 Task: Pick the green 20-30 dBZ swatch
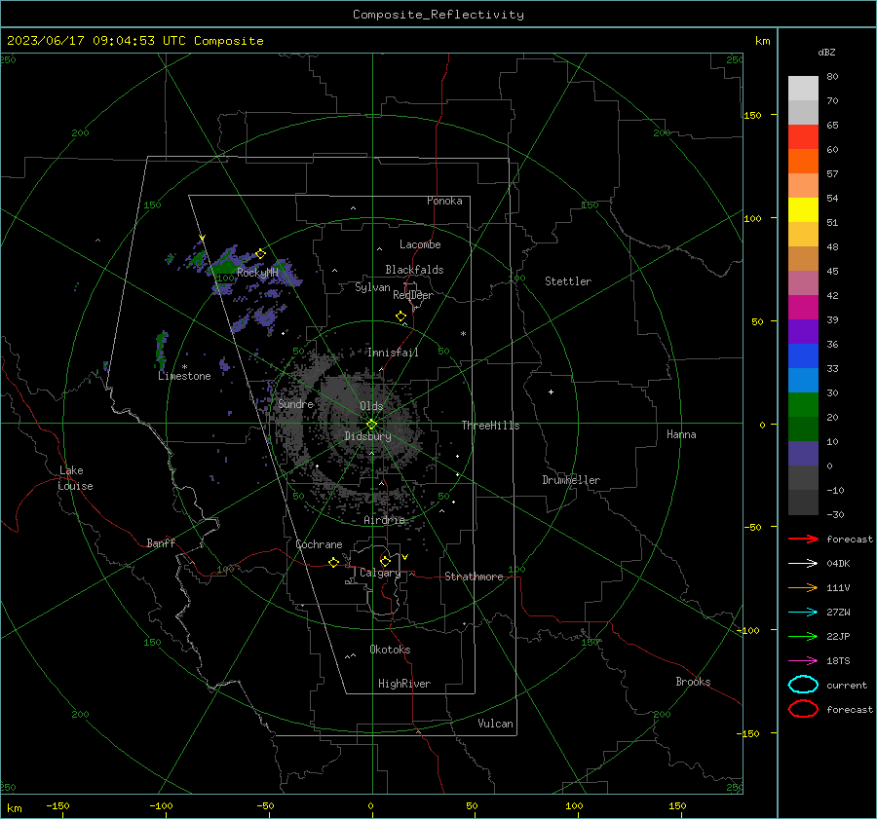[803, 405]
